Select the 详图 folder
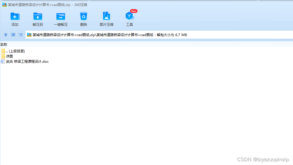Screen dimensions: 293x165 pos(7,56)
